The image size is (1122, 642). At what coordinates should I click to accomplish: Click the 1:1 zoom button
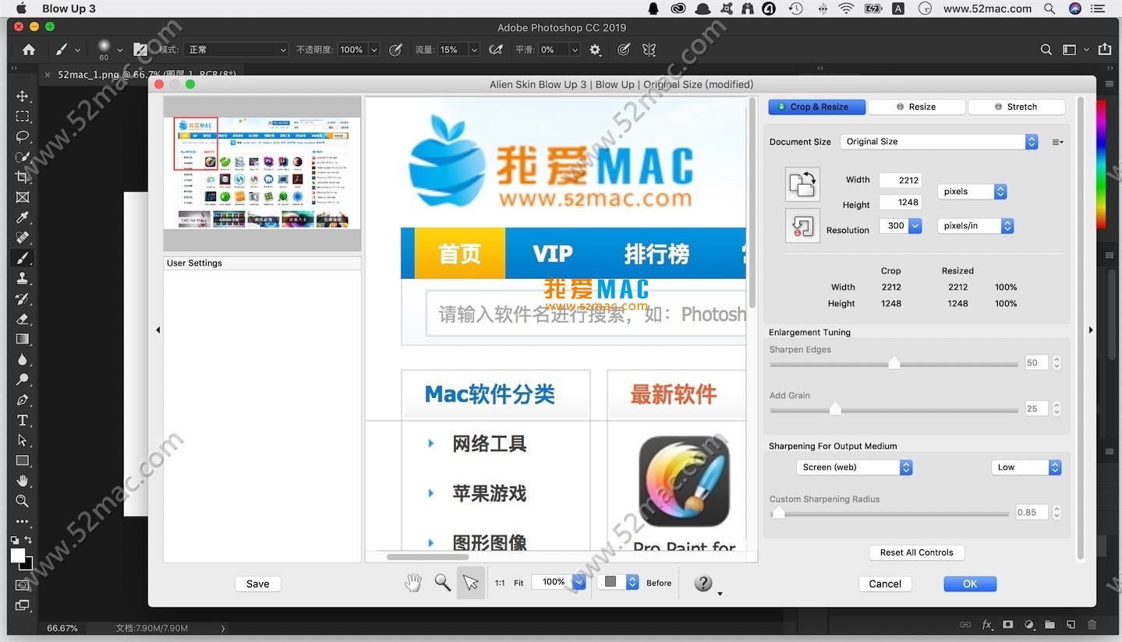click(500, 583)
